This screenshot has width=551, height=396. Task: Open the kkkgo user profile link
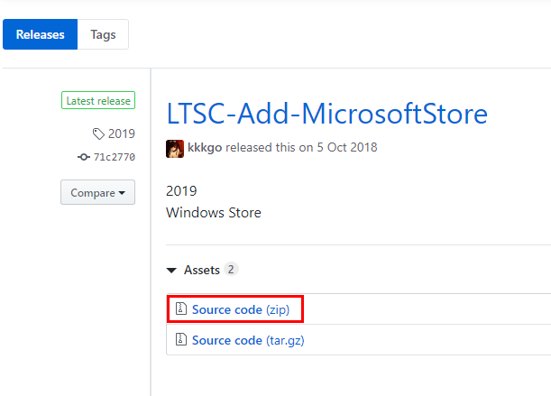point(205,148)
